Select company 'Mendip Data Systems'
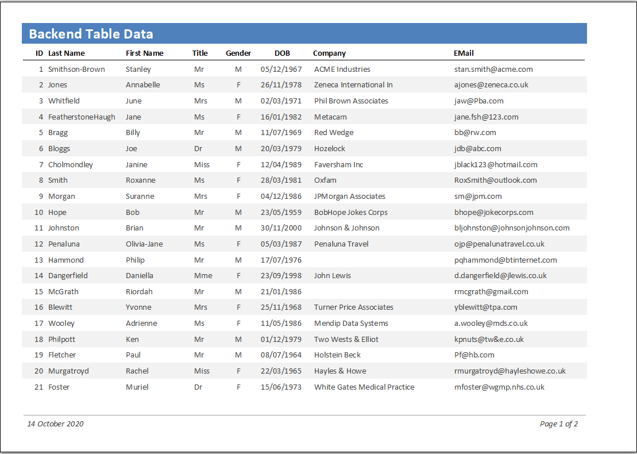Screen dimensions: 637x454 click(x=351, y=323)
